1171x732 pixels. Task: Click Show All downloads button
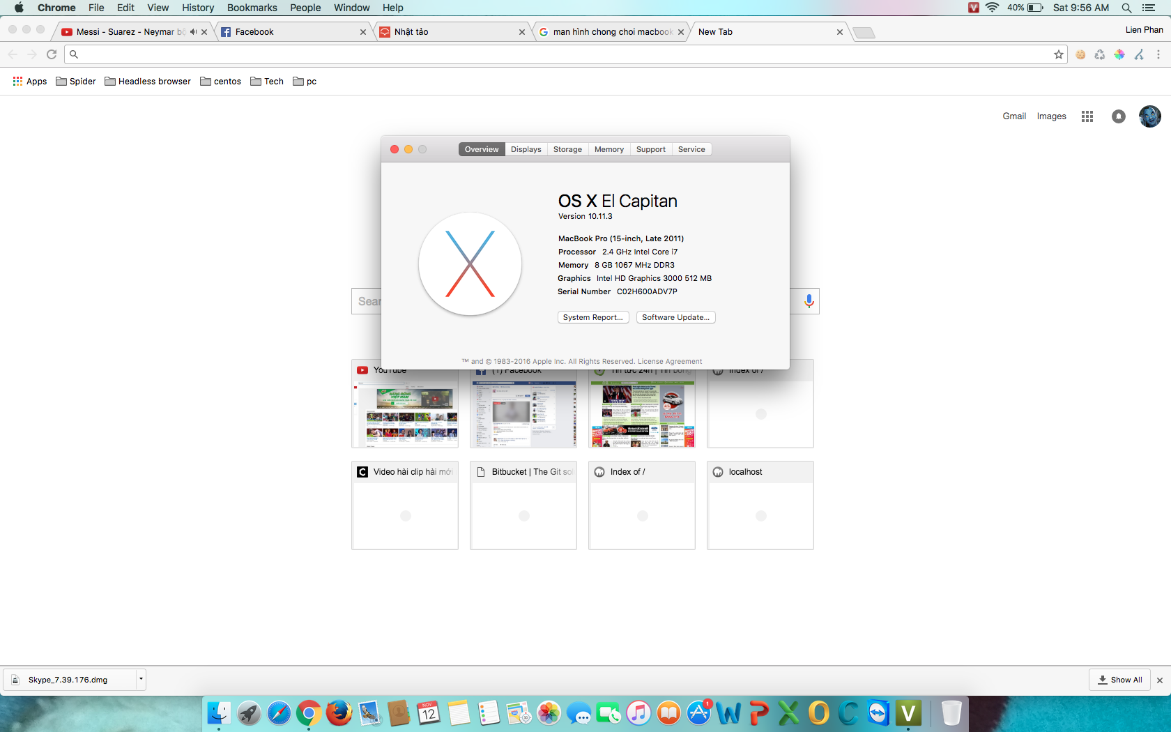(x=1120, y=680)
